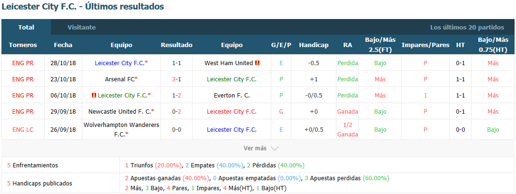Select the Total tab
Image resolution: width=516 pixels, height=194 pixels.
(26, 27)
